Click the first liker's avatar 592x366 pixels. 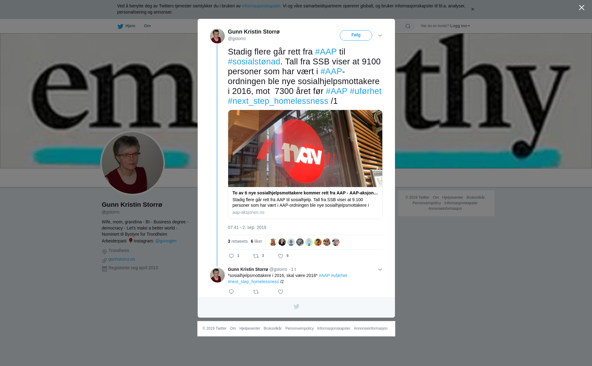pos(273,242)
